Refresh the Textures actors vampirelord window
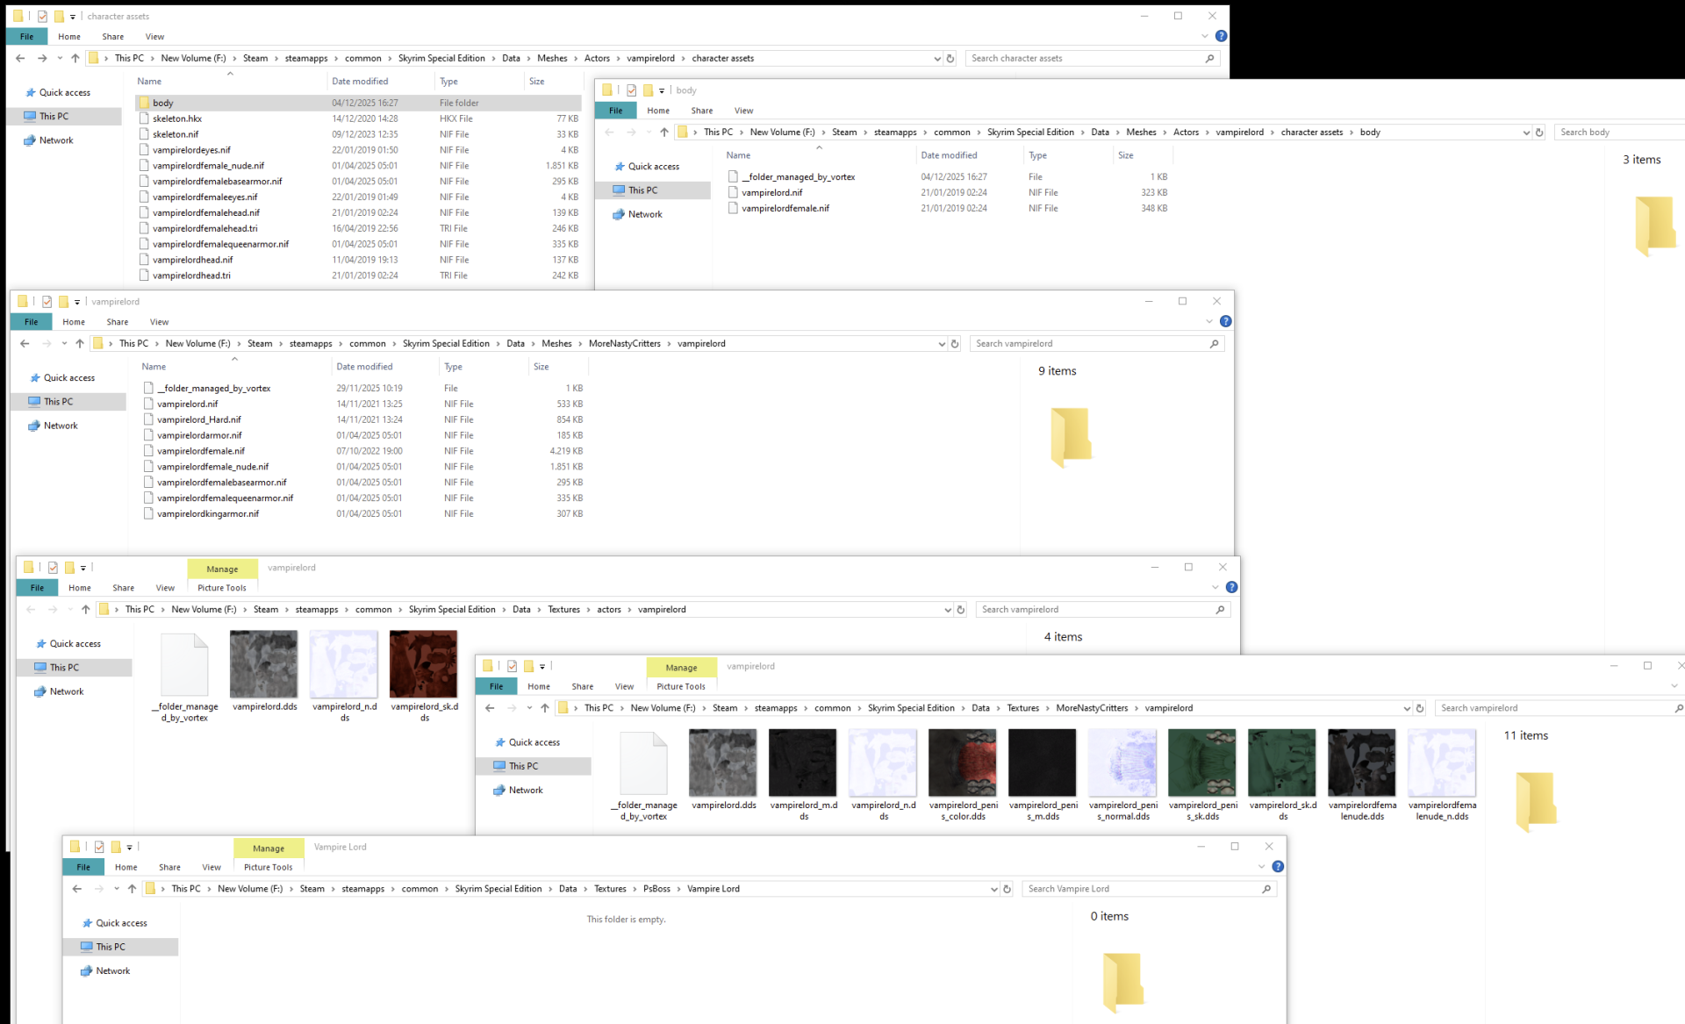Viewport: 1685px width, 1024px height. [x=961, y=610]
